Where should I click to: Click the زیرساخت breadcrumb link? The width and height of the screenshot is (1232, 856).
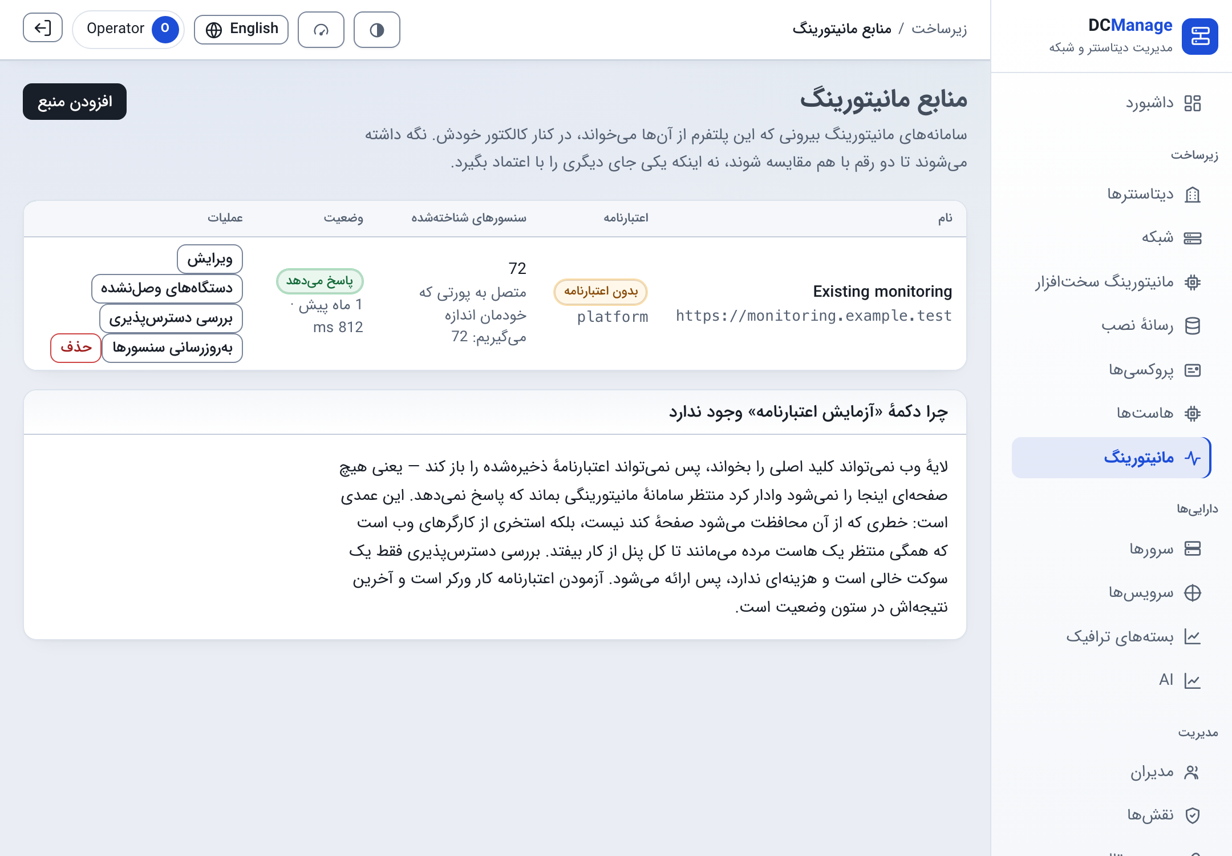click(939, 29)
